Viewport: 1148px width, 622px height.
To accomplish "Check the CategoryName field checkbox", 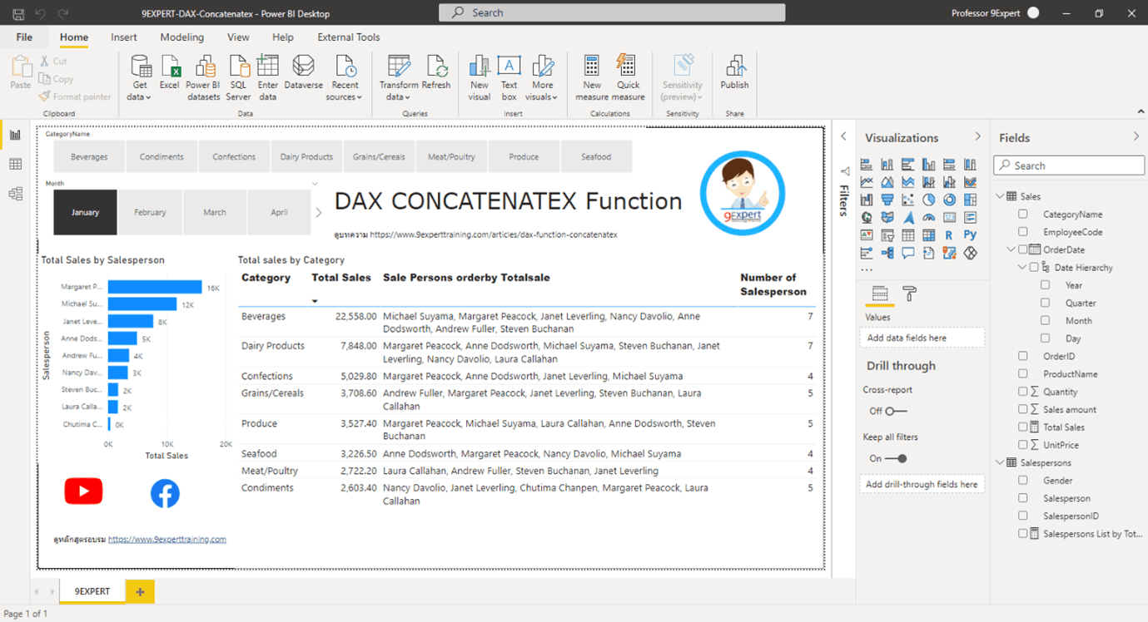I will pyautogui.click(x=1021, y=214).
